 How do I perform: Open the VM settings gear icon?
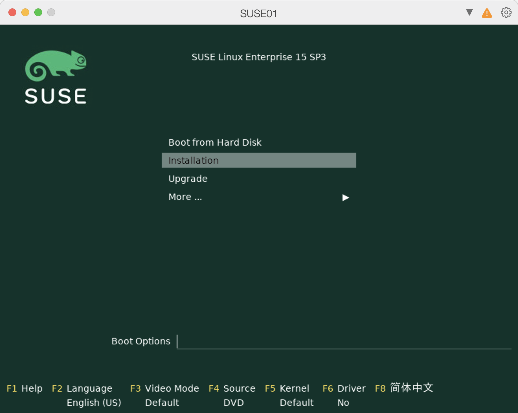click(x=506, y=13)
